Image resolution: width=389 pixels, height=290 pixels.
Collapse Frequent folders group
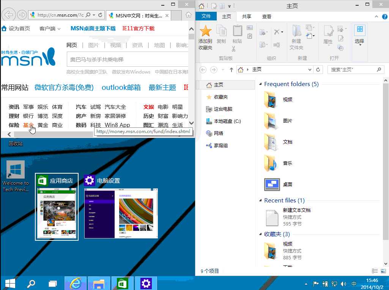tap(260, 84)
